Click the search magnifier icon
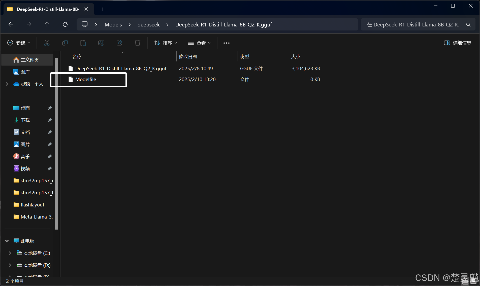 pyautogui.click(x=468, y=25)
